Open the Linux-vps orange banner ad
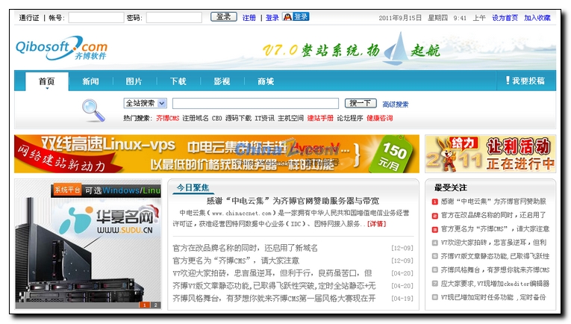 tap(216, 154)
